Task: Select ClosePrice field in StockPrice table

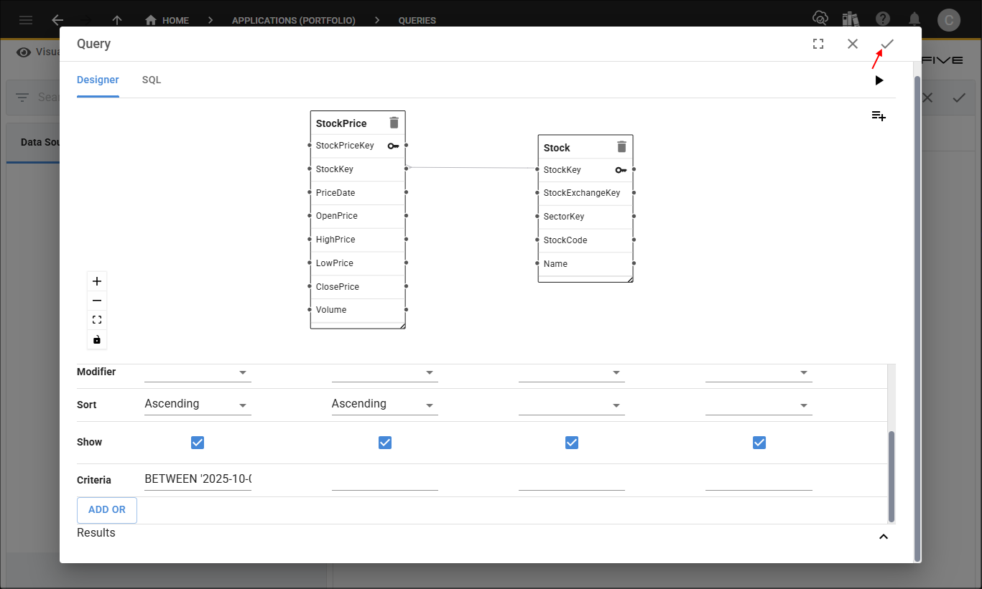Action: pyautogui.click(x=358, y=287)
